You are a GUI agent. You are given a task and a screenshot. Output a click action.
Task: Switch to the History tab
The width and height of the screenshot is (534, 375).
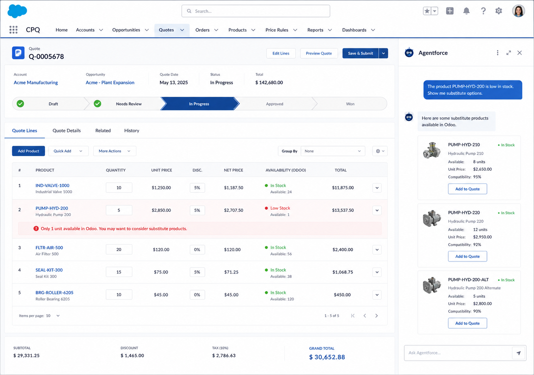pyautogui.click(x=132, y=130)
